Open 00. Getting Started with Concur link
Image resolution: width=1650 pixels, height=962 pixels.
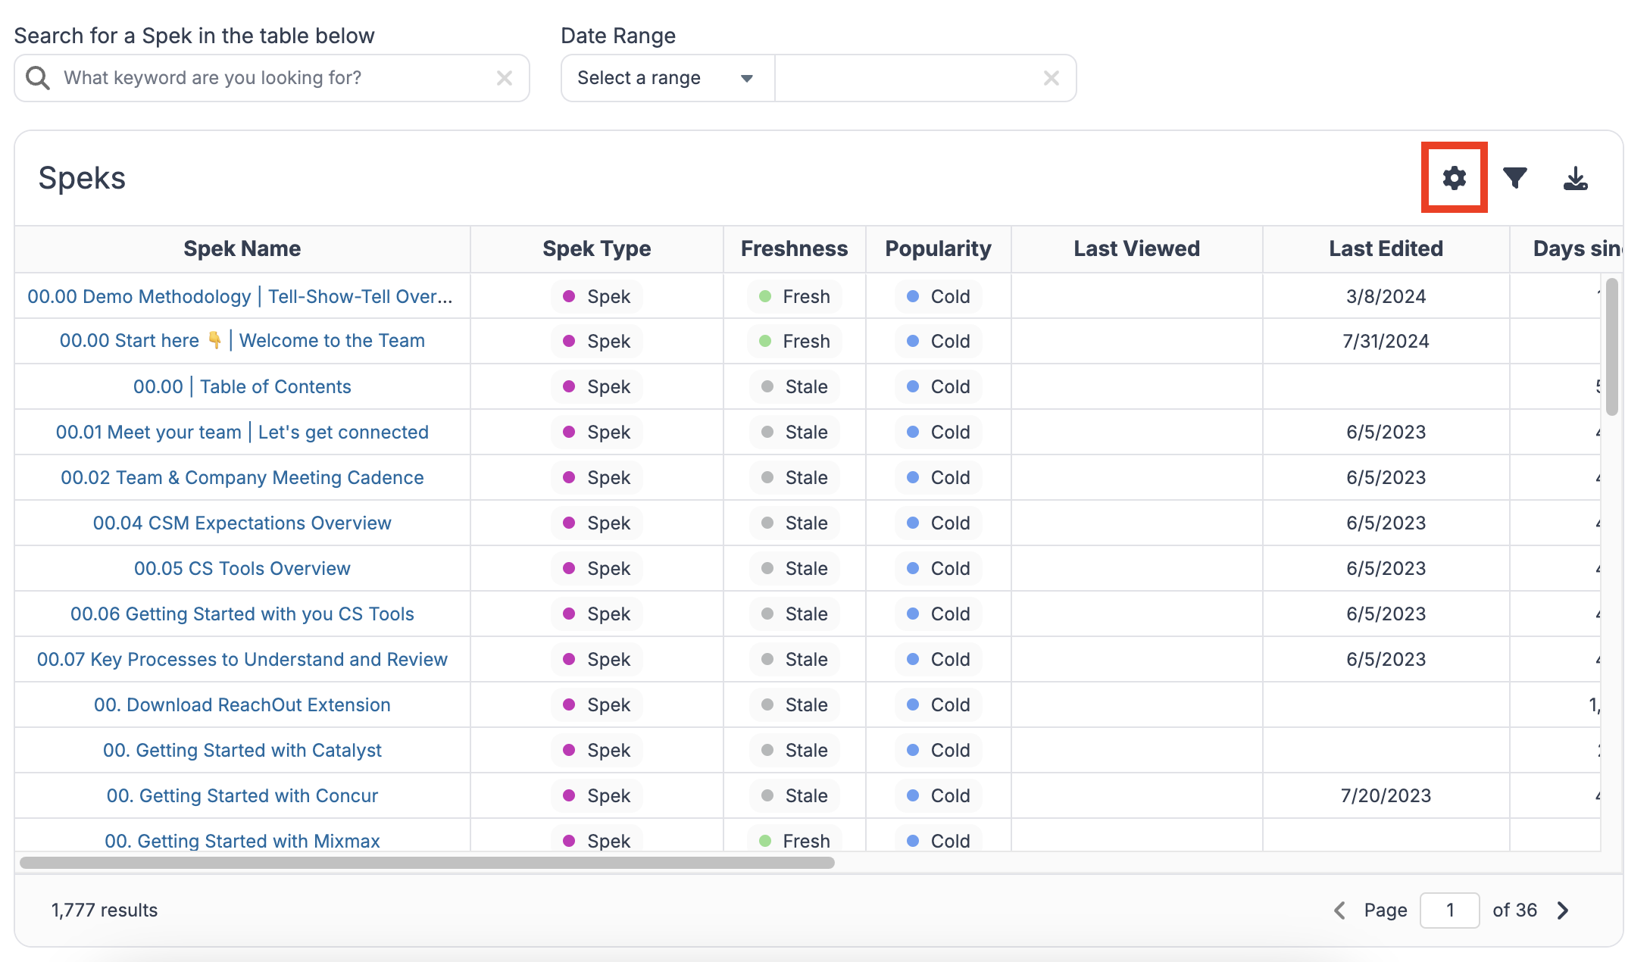pyautogui.click(x=242, y=795)
